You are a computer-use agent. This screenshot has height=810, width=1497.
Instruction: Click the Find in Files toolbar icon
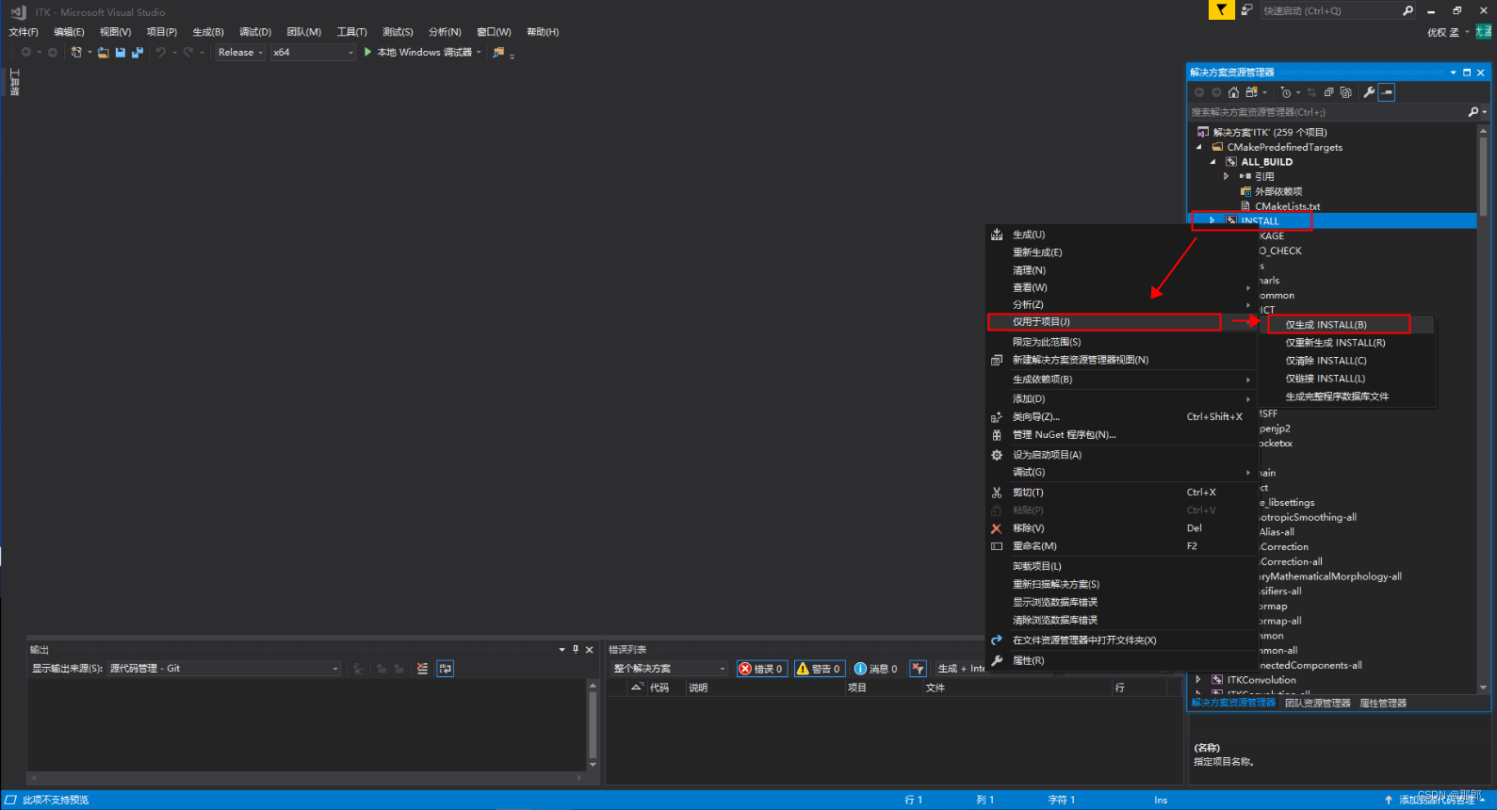[x=498, y=53]
